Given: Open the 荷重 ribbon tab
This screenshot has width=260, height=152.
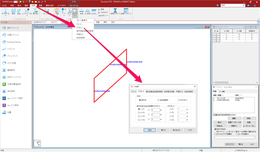Looking at the screenshot, I should click(40, 6).
